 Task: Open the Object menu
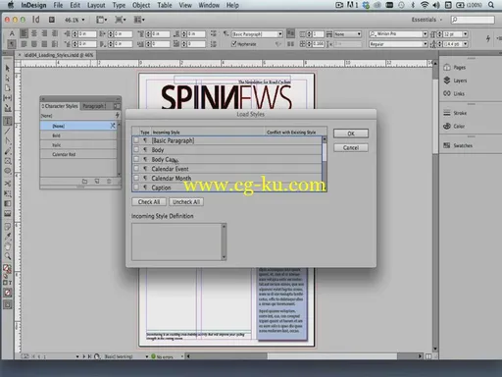141,5
